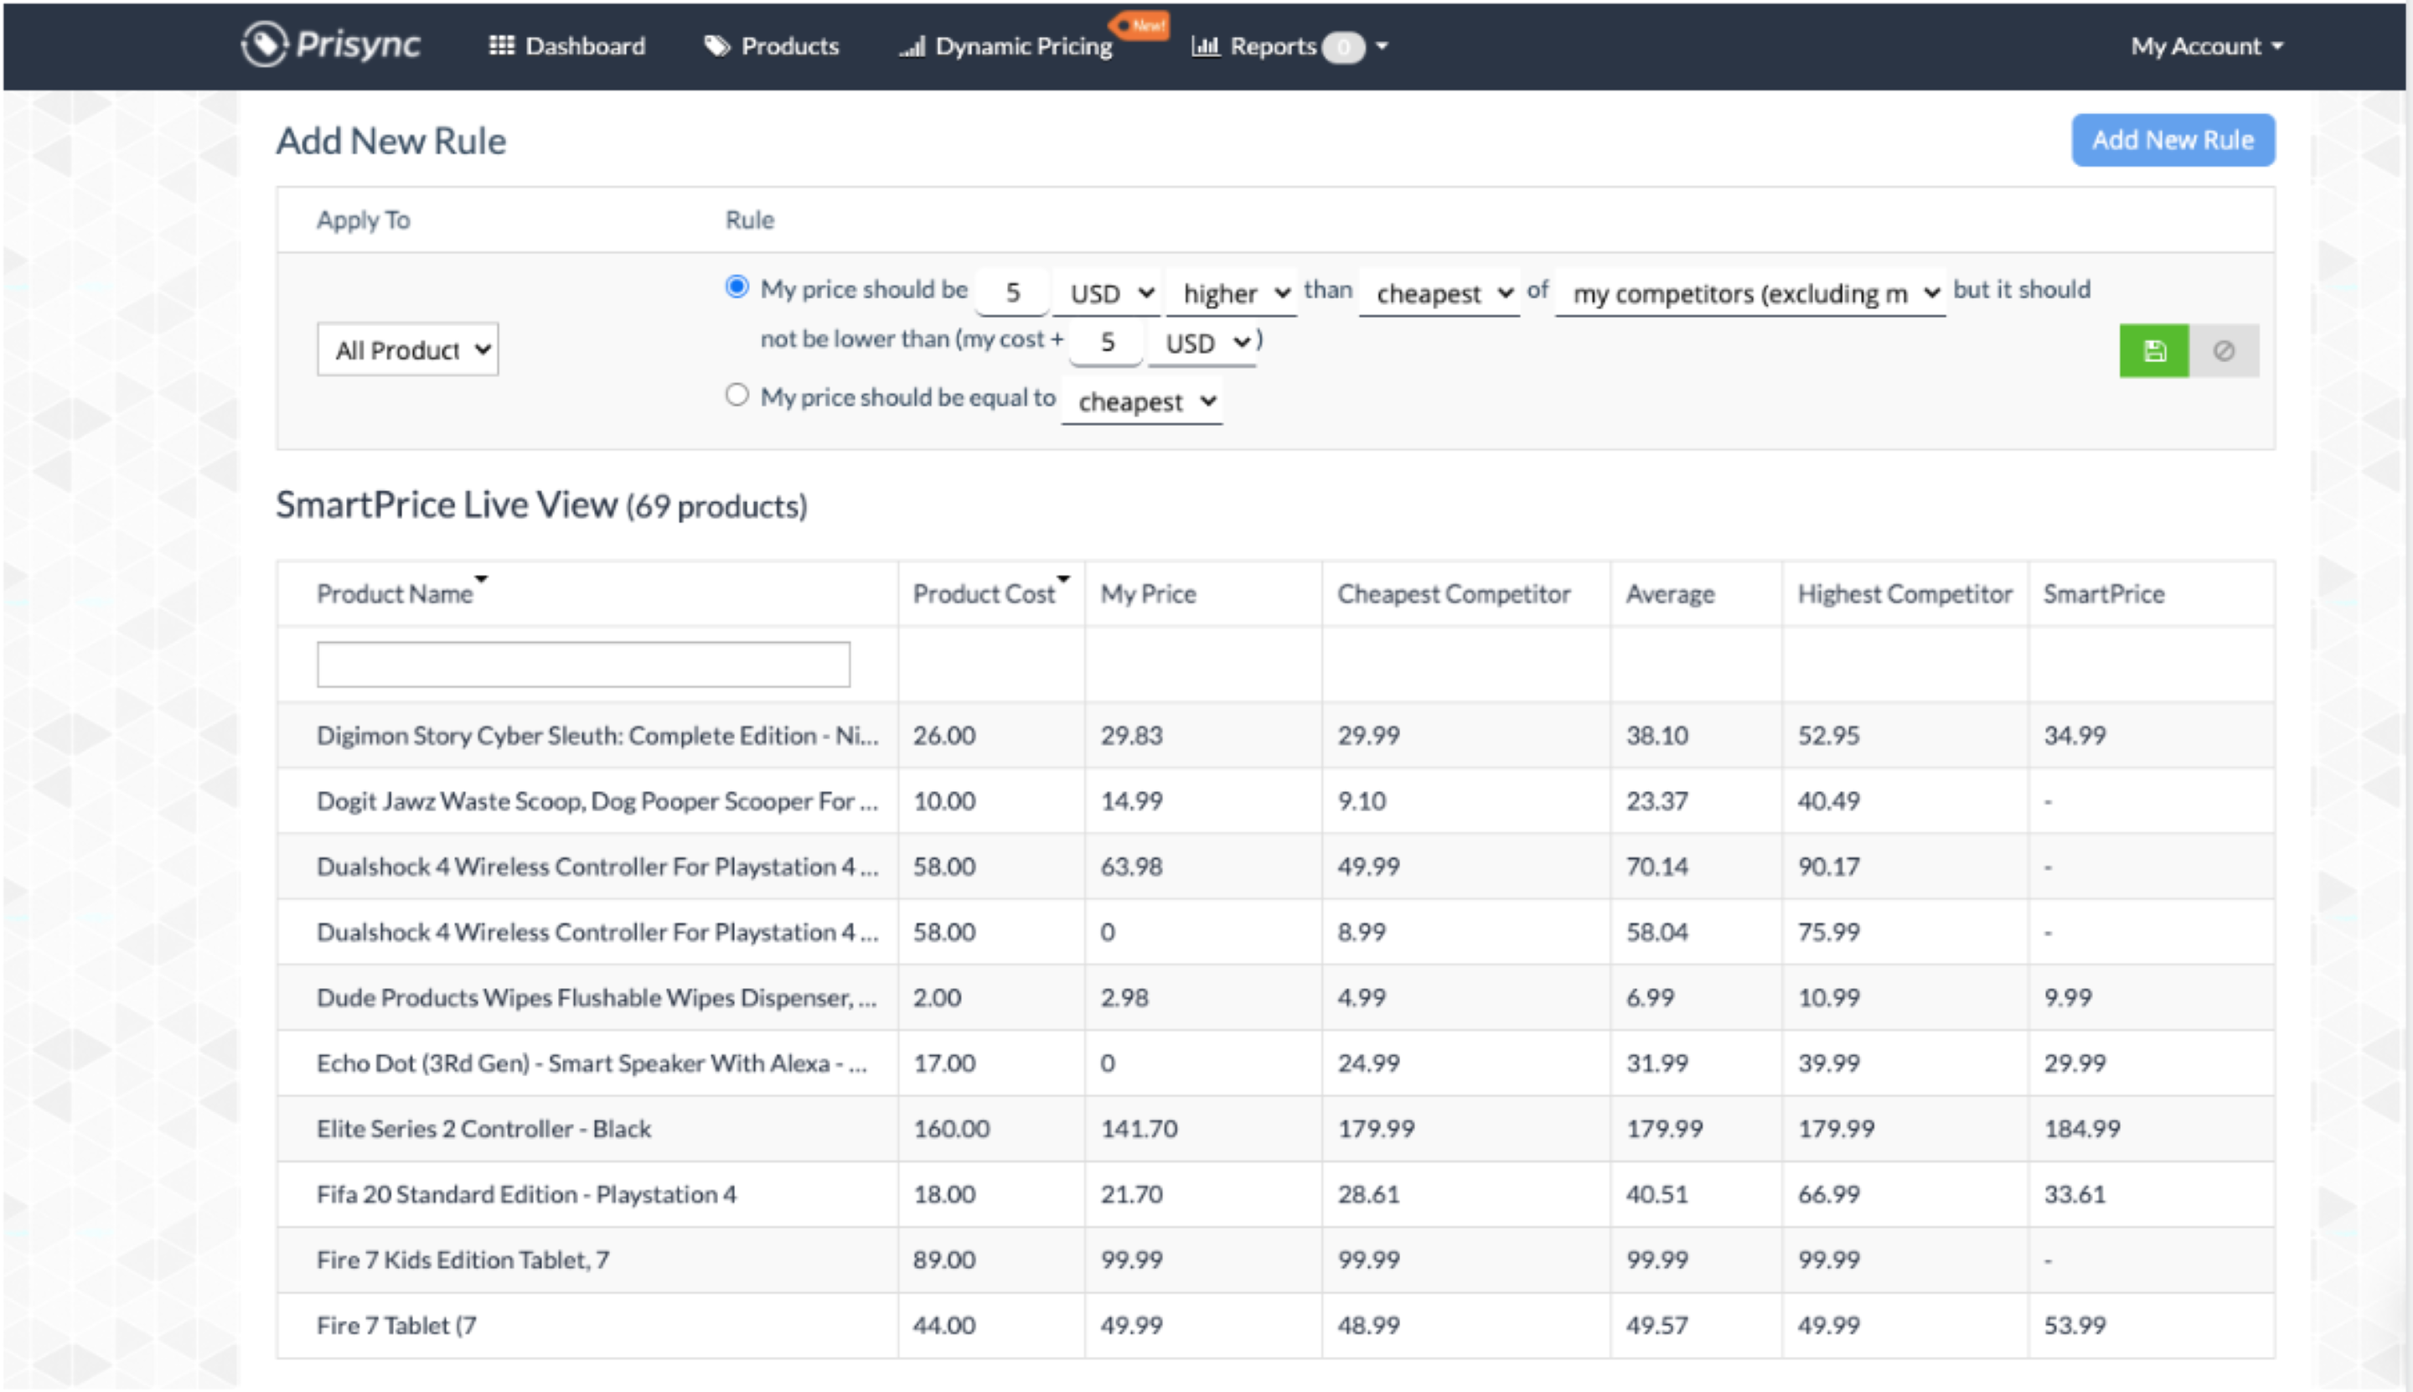
Task: Click the SmartPrice column header
Action: [x=2103, y=593]
